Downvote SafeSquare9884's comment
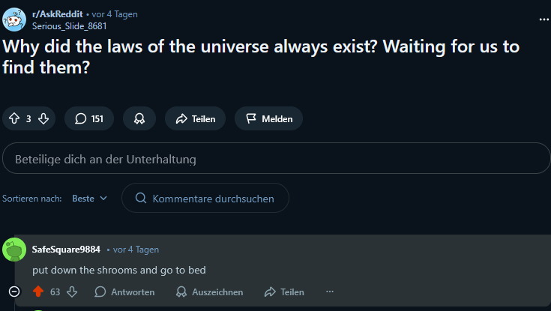This screenshot has height=311, width=551. pos(72,292)
